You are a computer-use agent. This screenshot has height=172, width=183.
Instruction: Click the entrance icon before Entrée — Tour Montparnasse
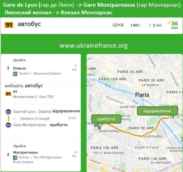coord(15,158)
